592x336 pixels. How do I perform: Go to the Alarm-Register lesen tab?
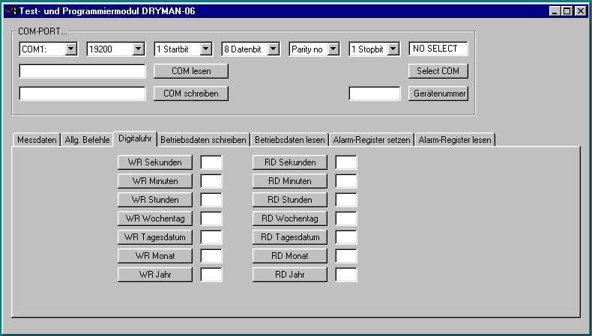(455, 140)
